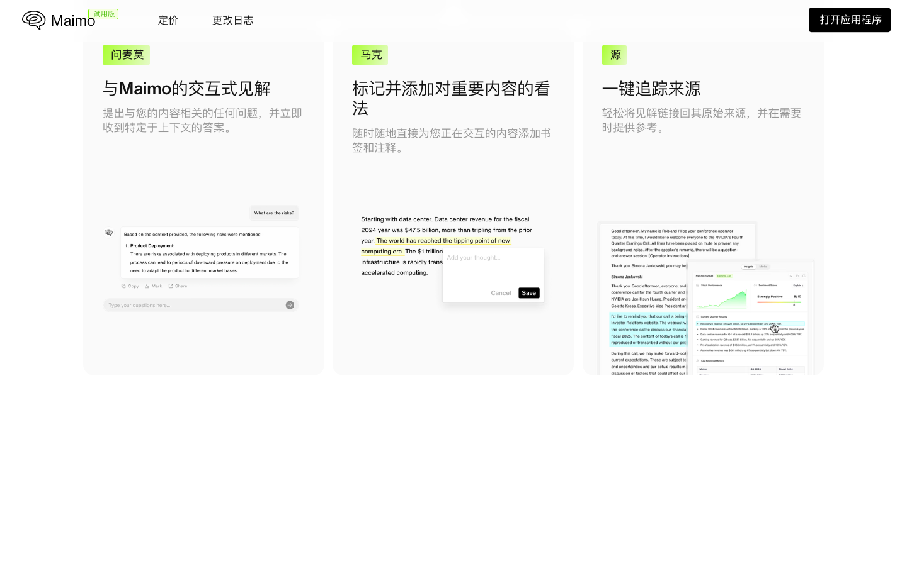Screen dimensions: 907x566
Task: Click the 打开应用程序 button
Action: [849, 20]
